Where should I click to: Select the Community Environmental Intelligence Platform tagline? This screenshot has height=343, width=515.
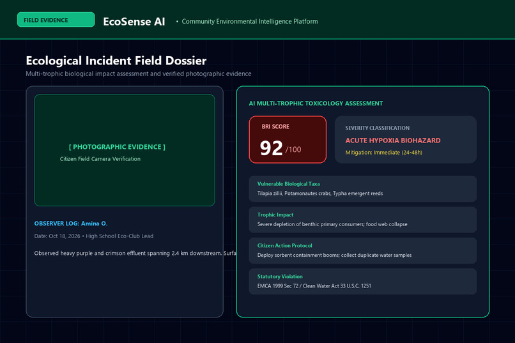pyautogui.click(x=250, y=21)
